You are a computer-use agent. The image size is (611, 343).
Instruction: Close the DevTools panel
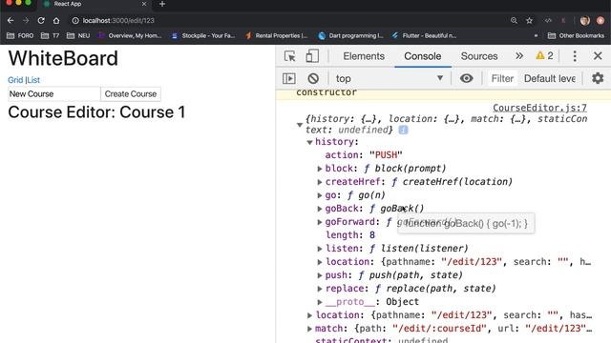pos(598,56)
